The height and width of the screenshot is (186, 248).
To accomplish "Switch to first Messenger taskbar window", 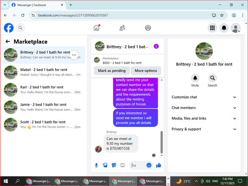I will pos(38,181).
